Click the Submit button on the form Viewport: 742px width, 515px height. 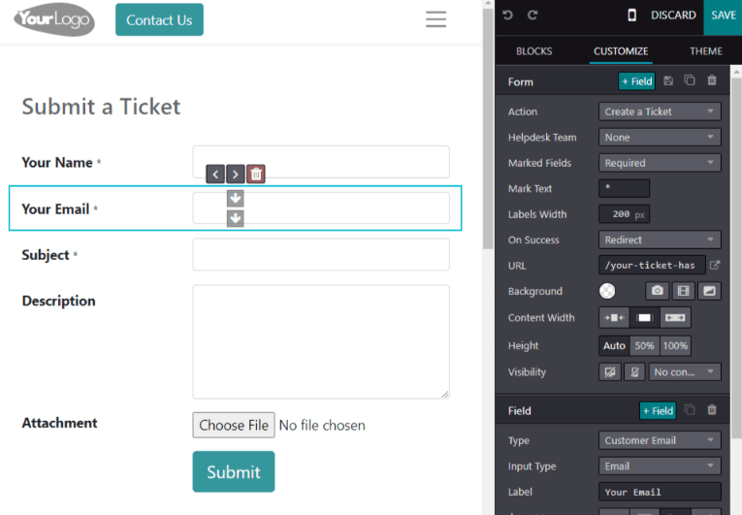click(x=234, y=471)
